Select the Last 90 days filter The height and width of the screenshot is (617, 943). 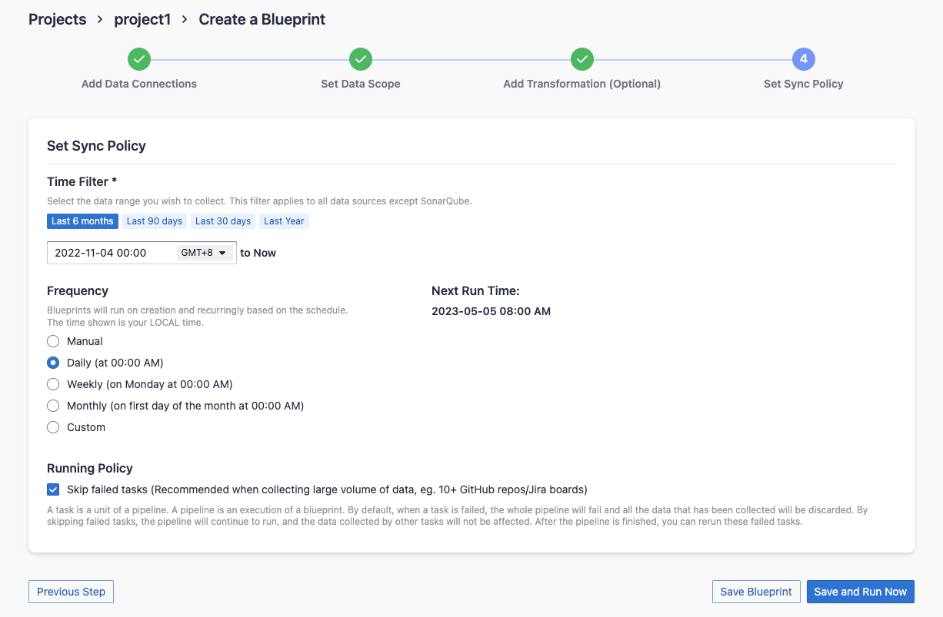coord(155,221)
